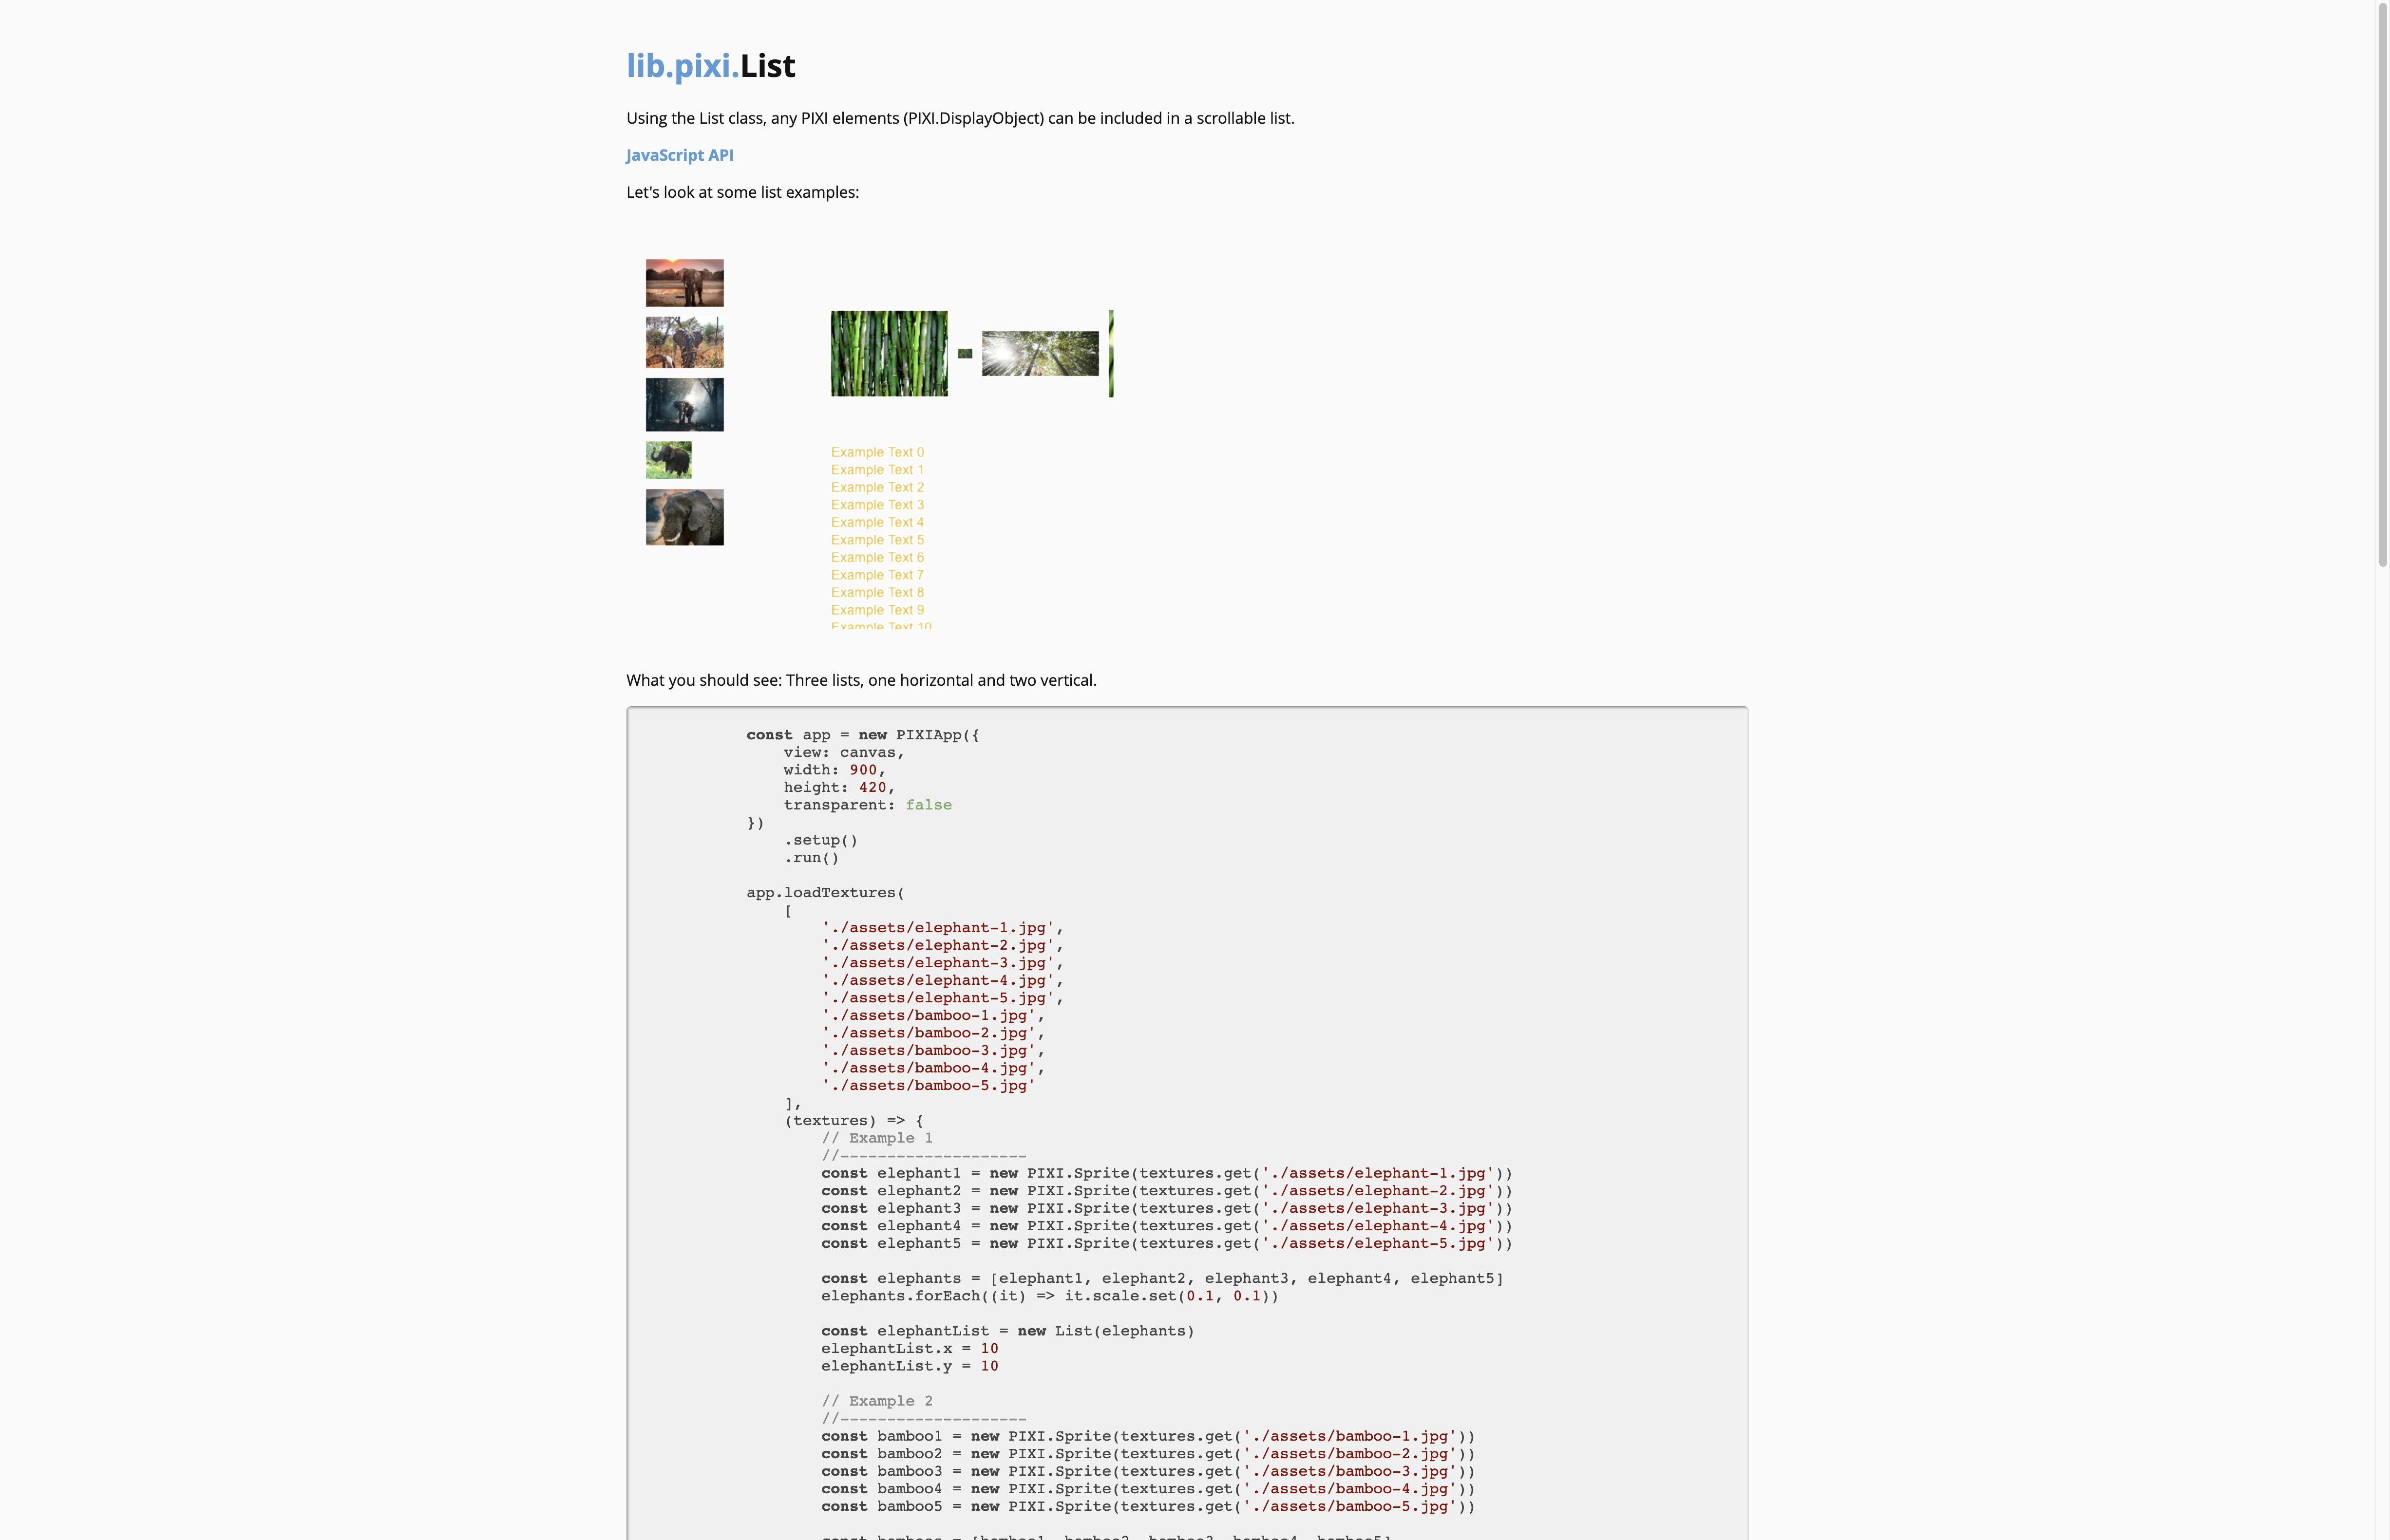The image size is (2390, 1540).
Task: Select 'Example Text 0' list item
Action: pyautogui.click(x=876, y=452)
